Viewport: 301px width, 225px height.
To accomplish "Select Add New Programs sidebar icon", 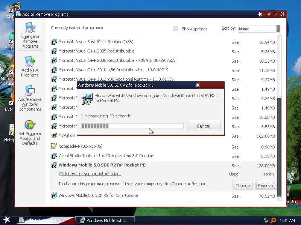I will pyautogui.click(x=30, y=61).
